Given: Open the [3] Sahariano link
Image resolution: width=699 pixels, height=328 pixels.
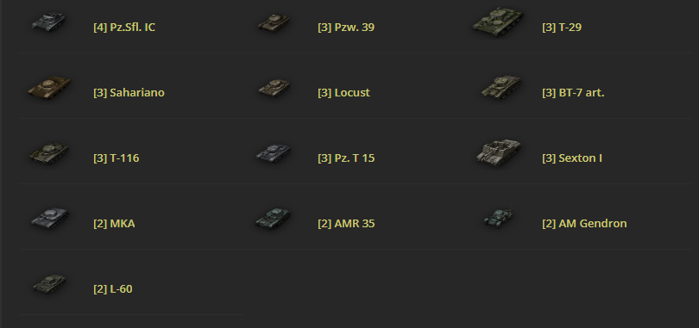Looking at the screenshot, I should (129, 92).
